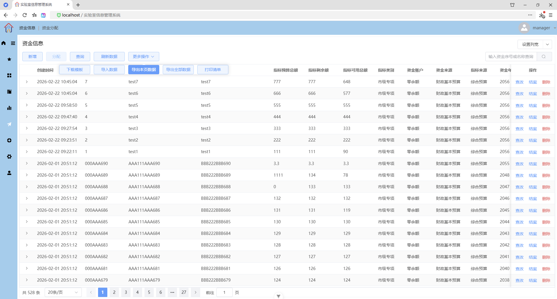557x299 pixels.
Task: Open the address bar more options dots
Action: 530,15
